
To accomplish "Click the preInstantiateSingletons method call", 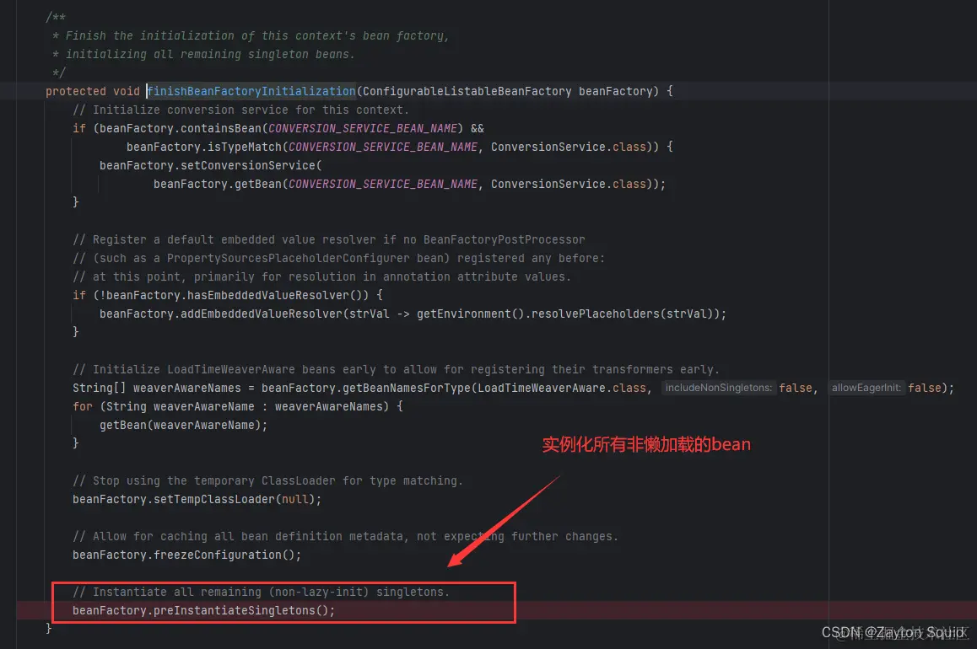I will pos(235,611).
